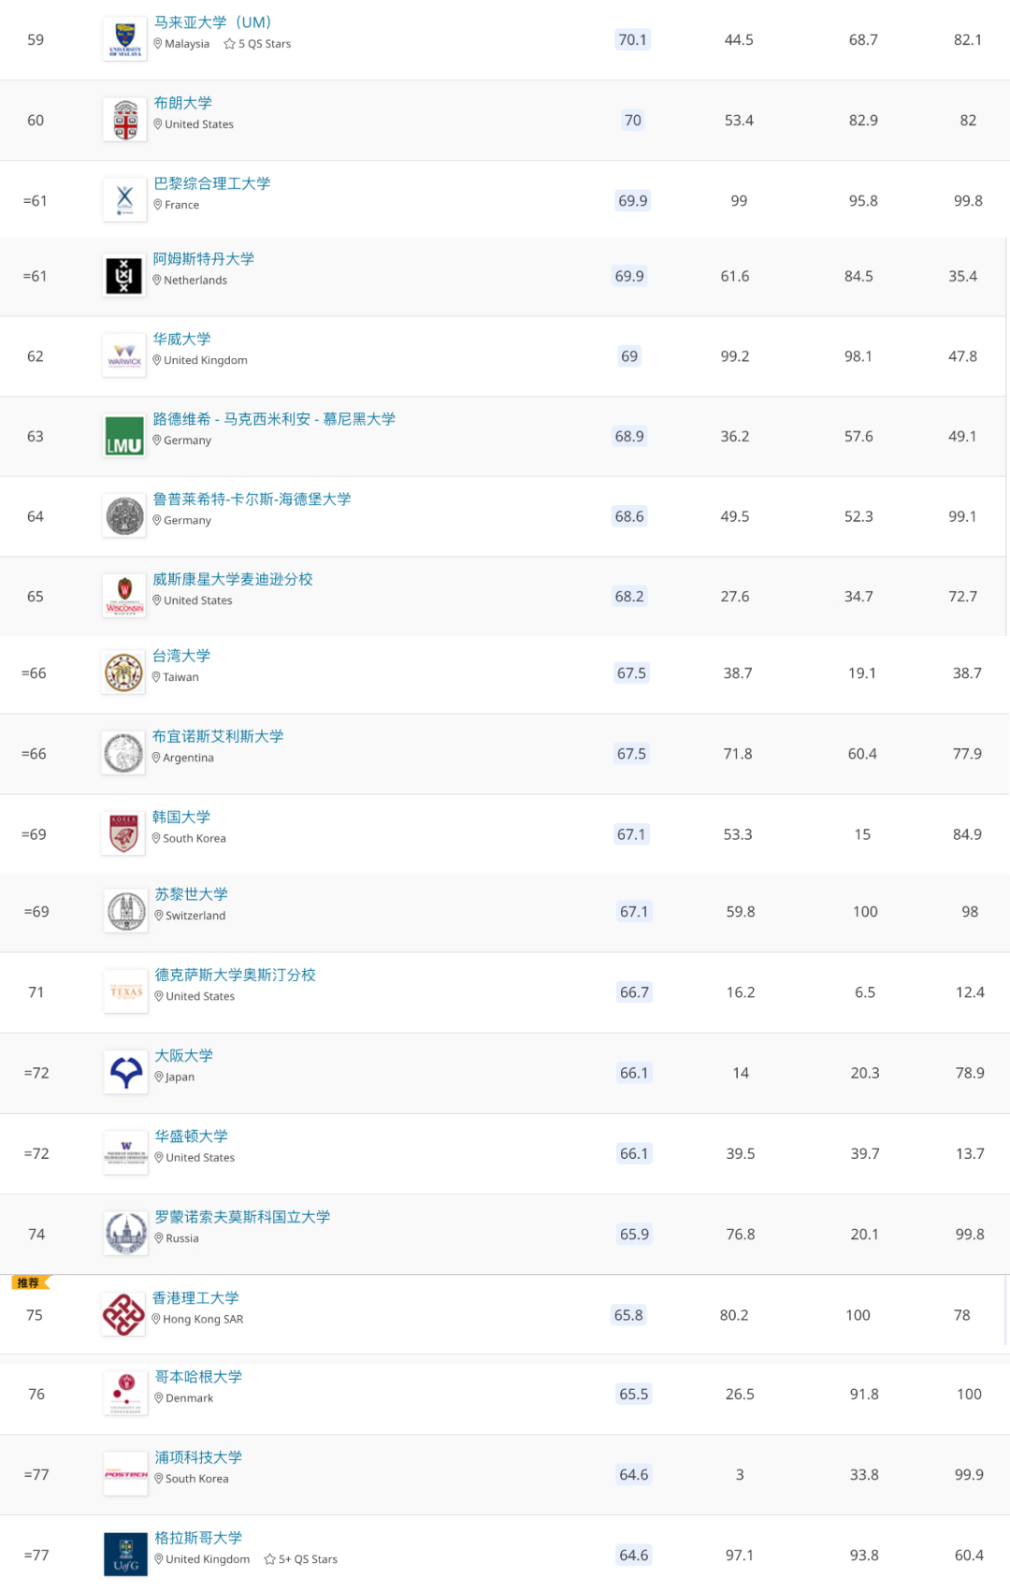This screenshot has width=1010, height=1592.
Task: Click the 5+ QS Stars badge for Glasgow
Action: coord(301,1559)
